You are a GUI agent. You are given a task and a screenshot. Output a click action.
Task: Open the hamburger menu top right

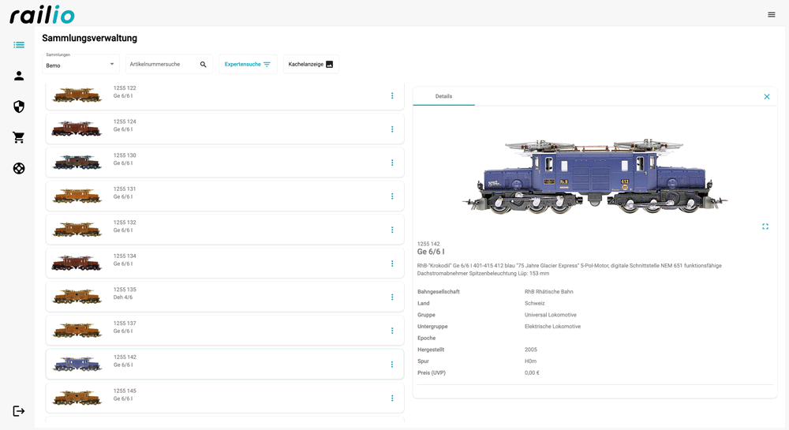coord(772,14)
